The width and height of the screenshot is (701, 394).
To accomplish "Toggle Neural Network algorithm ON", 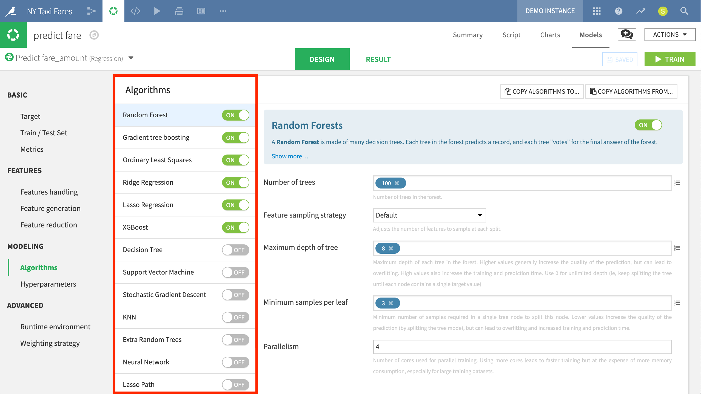I will point(235,362).
